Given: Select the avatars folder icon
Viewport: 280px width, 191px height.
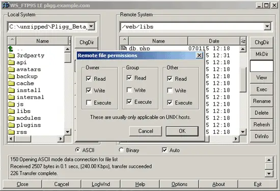Looking at the screenshot, I should coord(11,69).
